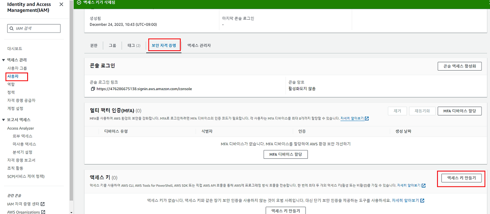Click 액세스 키 만들기 button in header
The image size is (490, 214).
click(461, 178)
